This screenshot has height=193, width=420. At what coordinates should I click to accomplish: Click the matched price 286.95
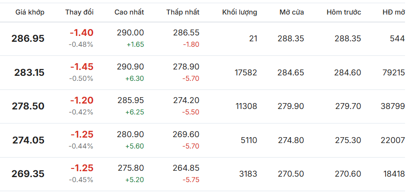[28, 39]
